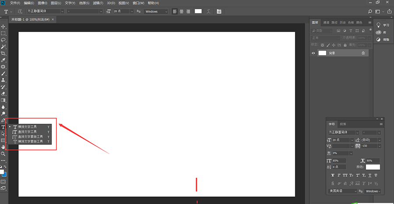Open the 调整 (Adjustments) panel
Screen dimensions: 394x204
tap(383, 40)
